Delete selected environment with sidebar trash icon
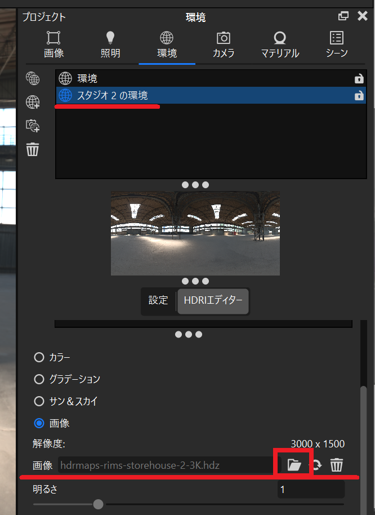 pos(33,149)
